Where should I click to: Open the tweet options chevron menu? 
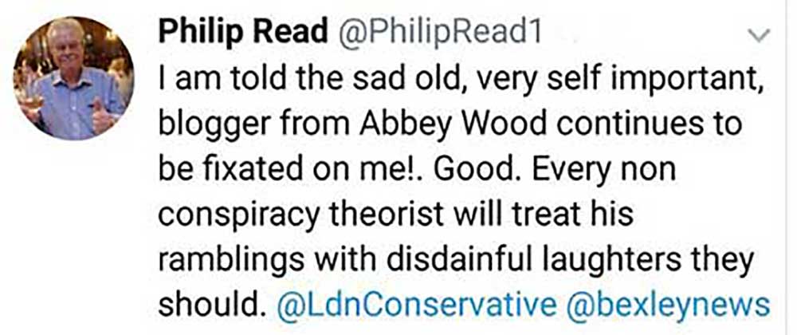pos(761,35)
